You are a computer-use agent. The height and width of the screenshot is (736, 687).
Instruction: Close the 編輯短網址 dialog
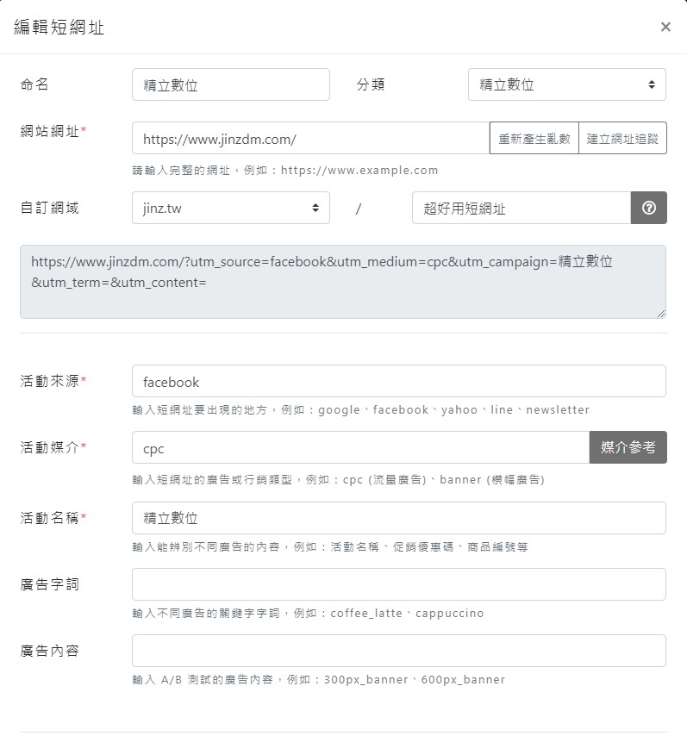[665, 27]
